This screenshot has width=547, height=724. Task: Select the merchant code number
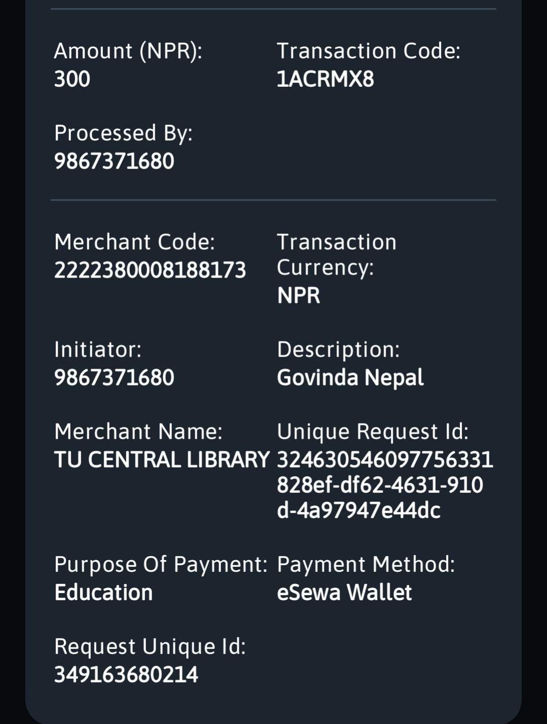click(x=150, y=270)
